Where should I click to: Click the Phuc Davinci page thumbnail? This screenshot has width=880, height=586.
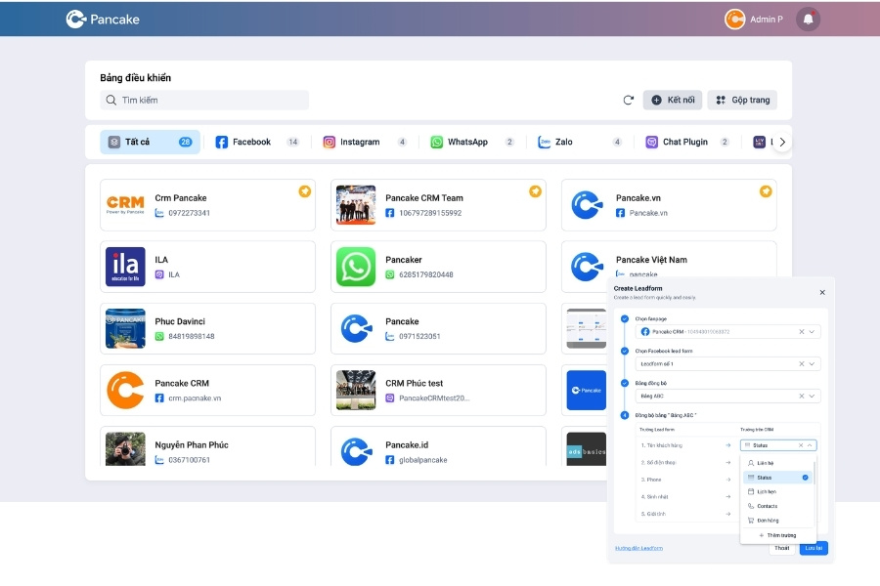point(125,328)
